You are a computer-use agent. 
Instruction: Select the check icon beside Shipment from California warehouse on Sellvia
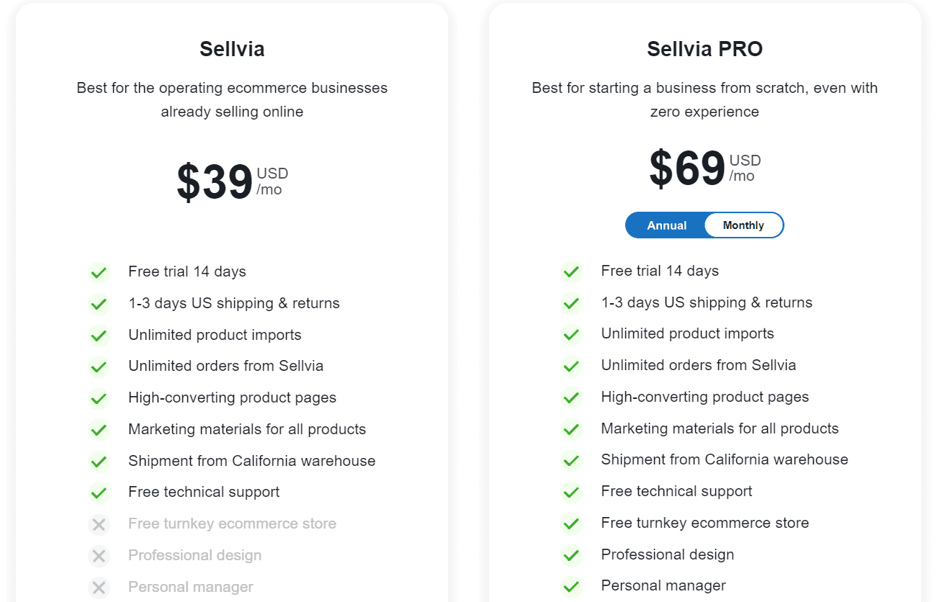99,461
